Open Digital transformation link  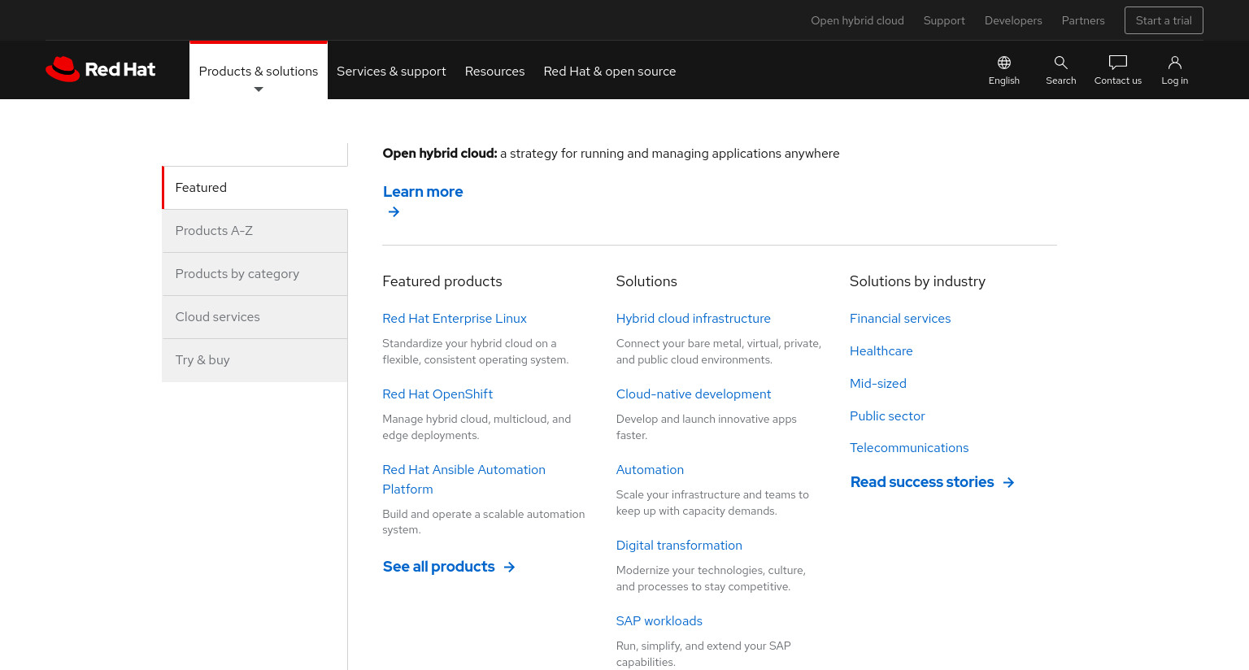click(x=679, y=546)
